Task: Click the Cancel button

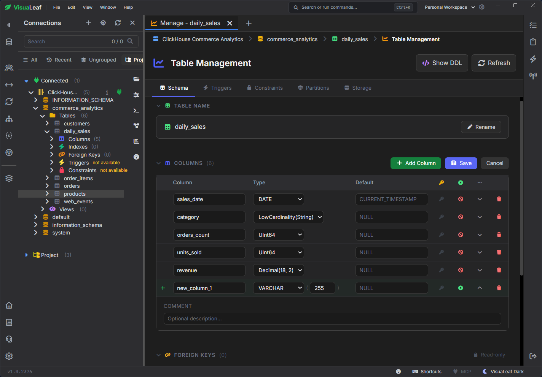Action: 495,163
